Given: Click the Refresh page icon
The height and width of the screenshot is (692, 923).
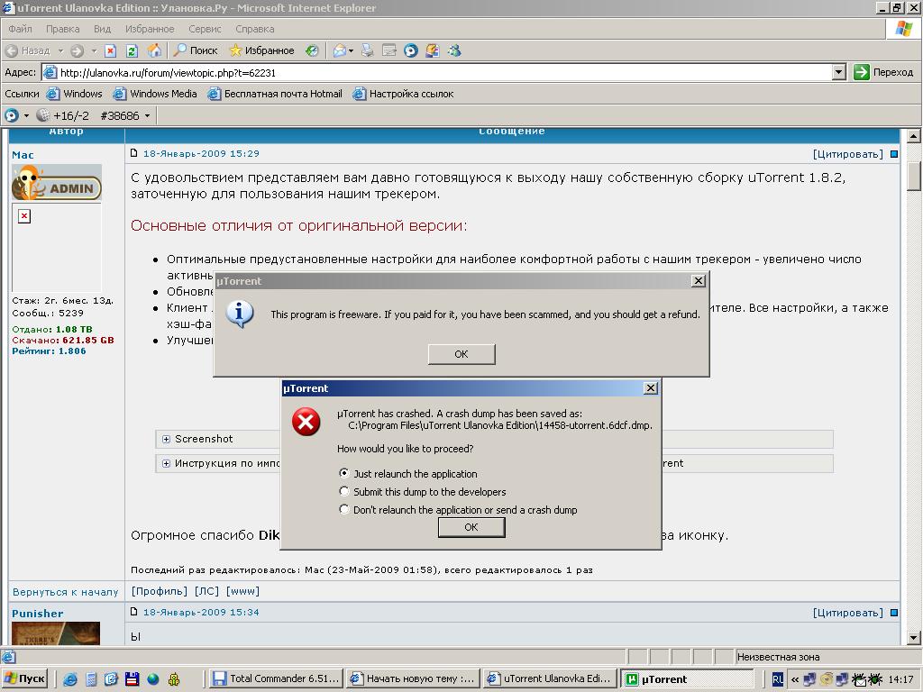Looking at the screenshot, I should pyautogui.click(x=132, y=50).
